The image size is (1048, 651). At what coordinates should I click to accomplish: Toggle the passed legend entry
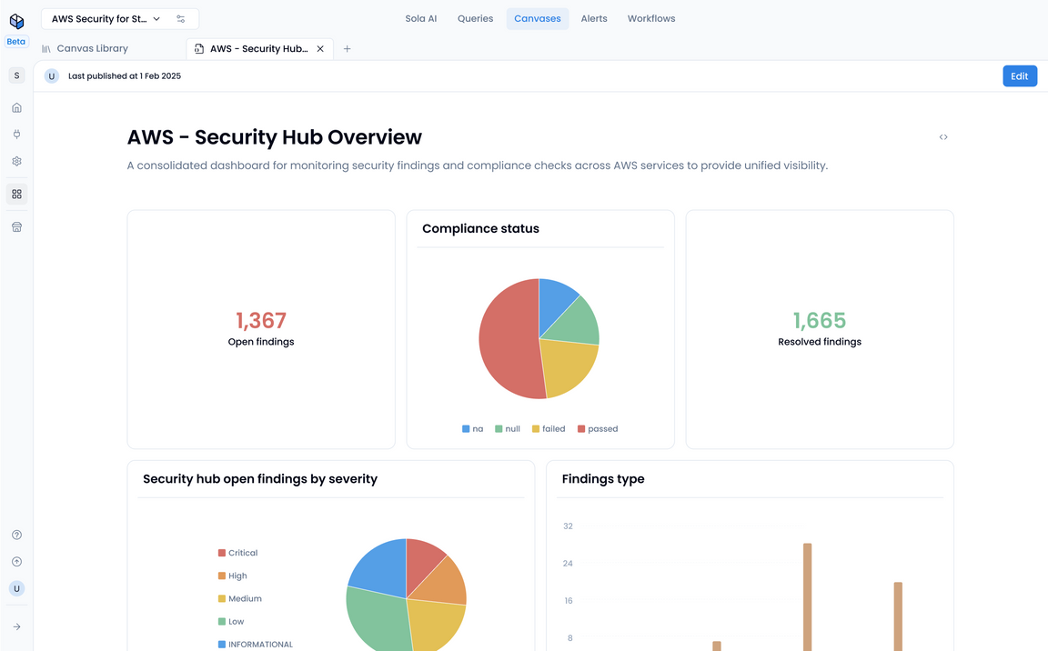tap(598, 428)
